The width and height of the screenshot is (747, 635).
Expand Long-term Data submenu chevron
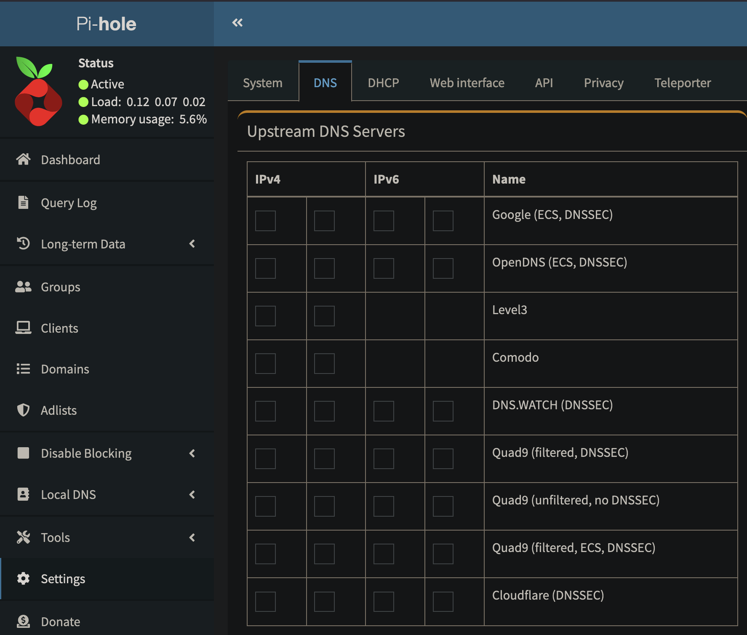click(x=192, y=243)
